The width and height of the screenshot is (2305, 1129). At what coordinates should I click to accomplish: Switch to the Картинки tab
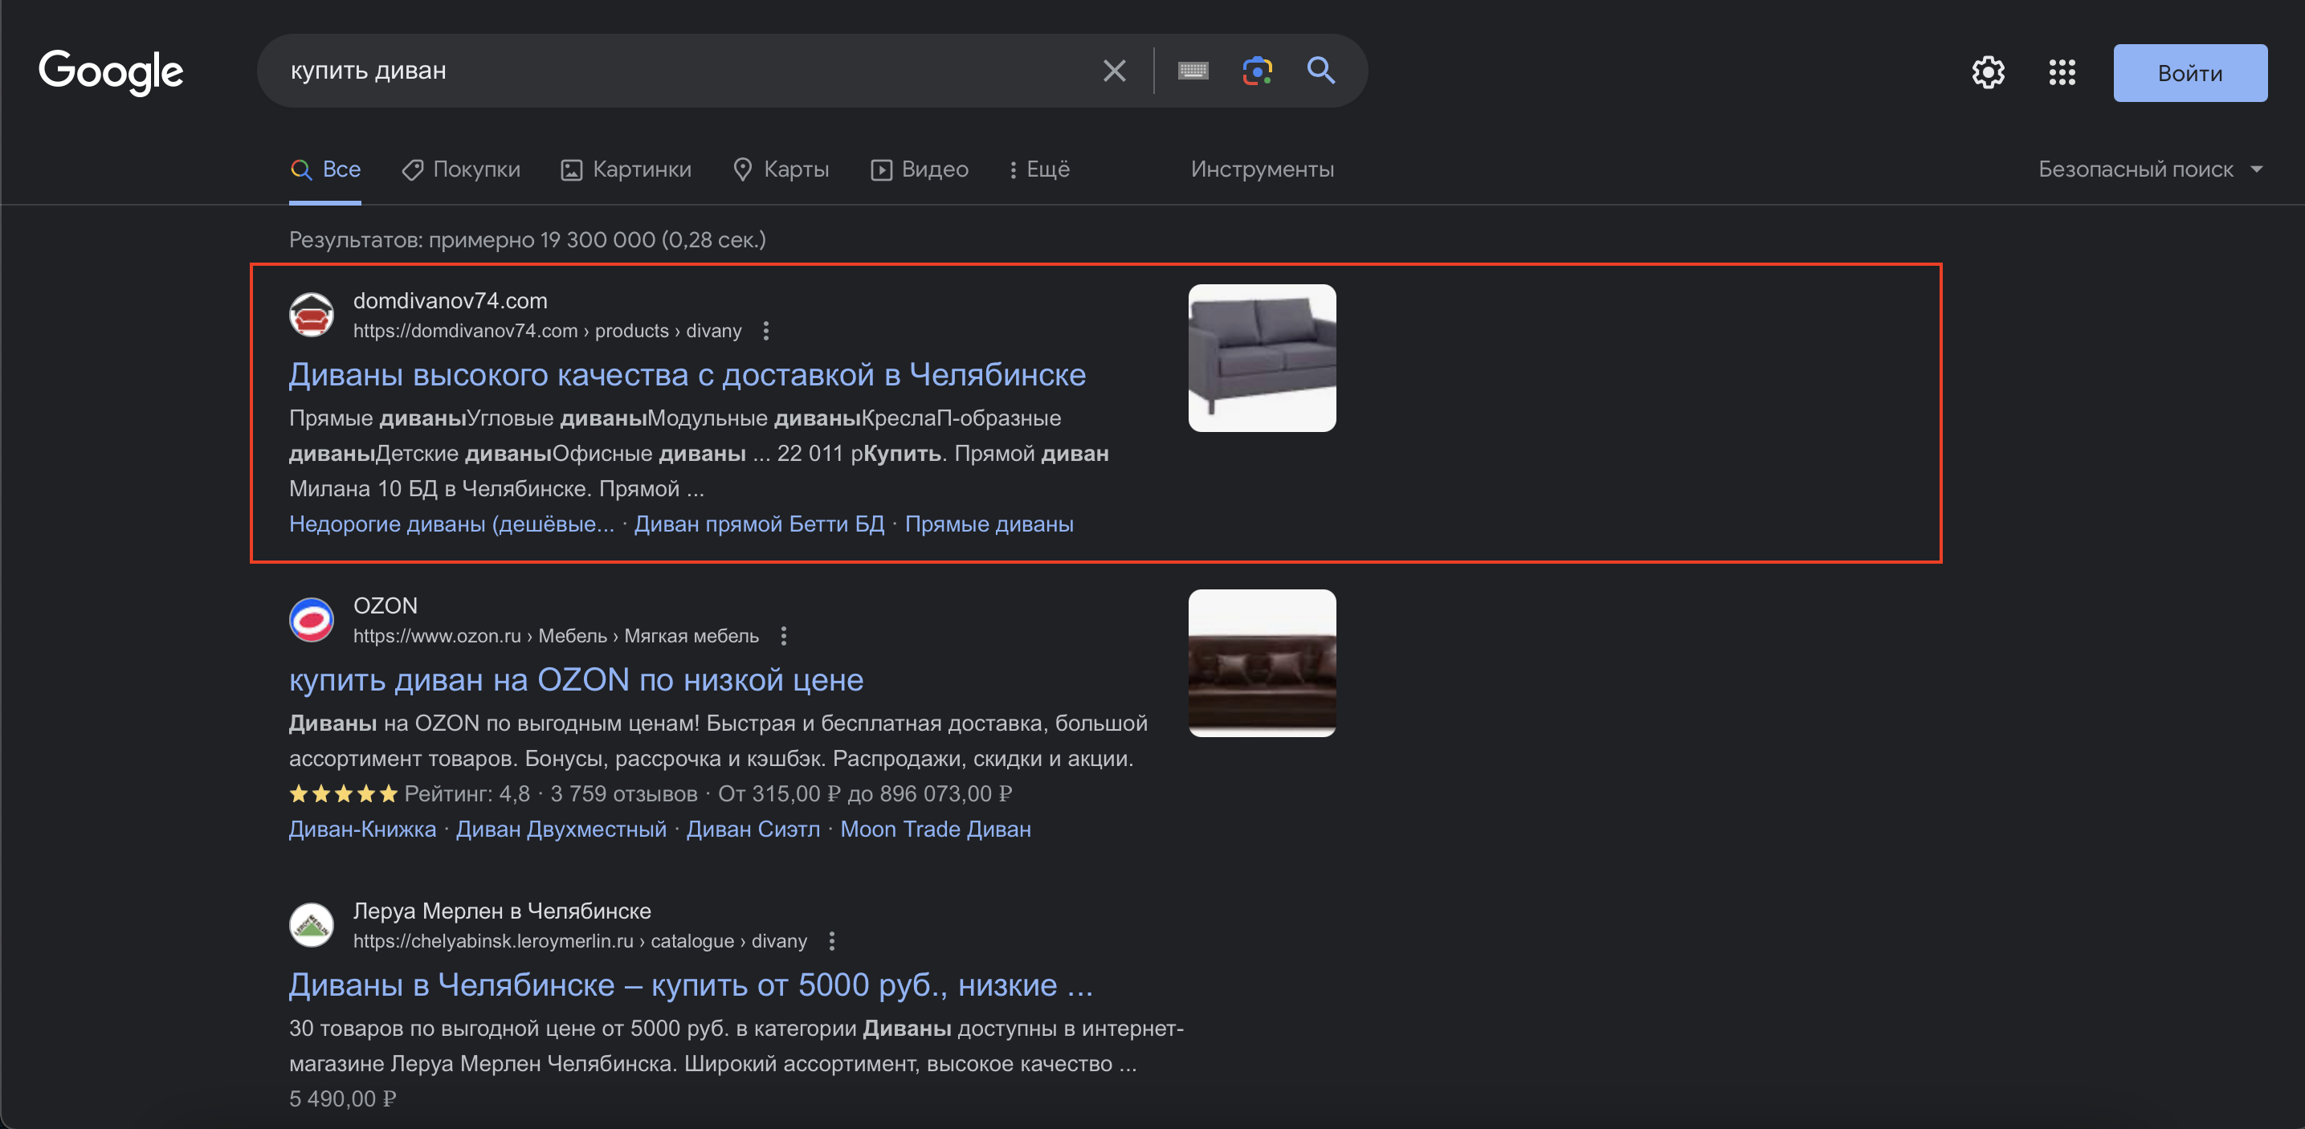(626, 169)
